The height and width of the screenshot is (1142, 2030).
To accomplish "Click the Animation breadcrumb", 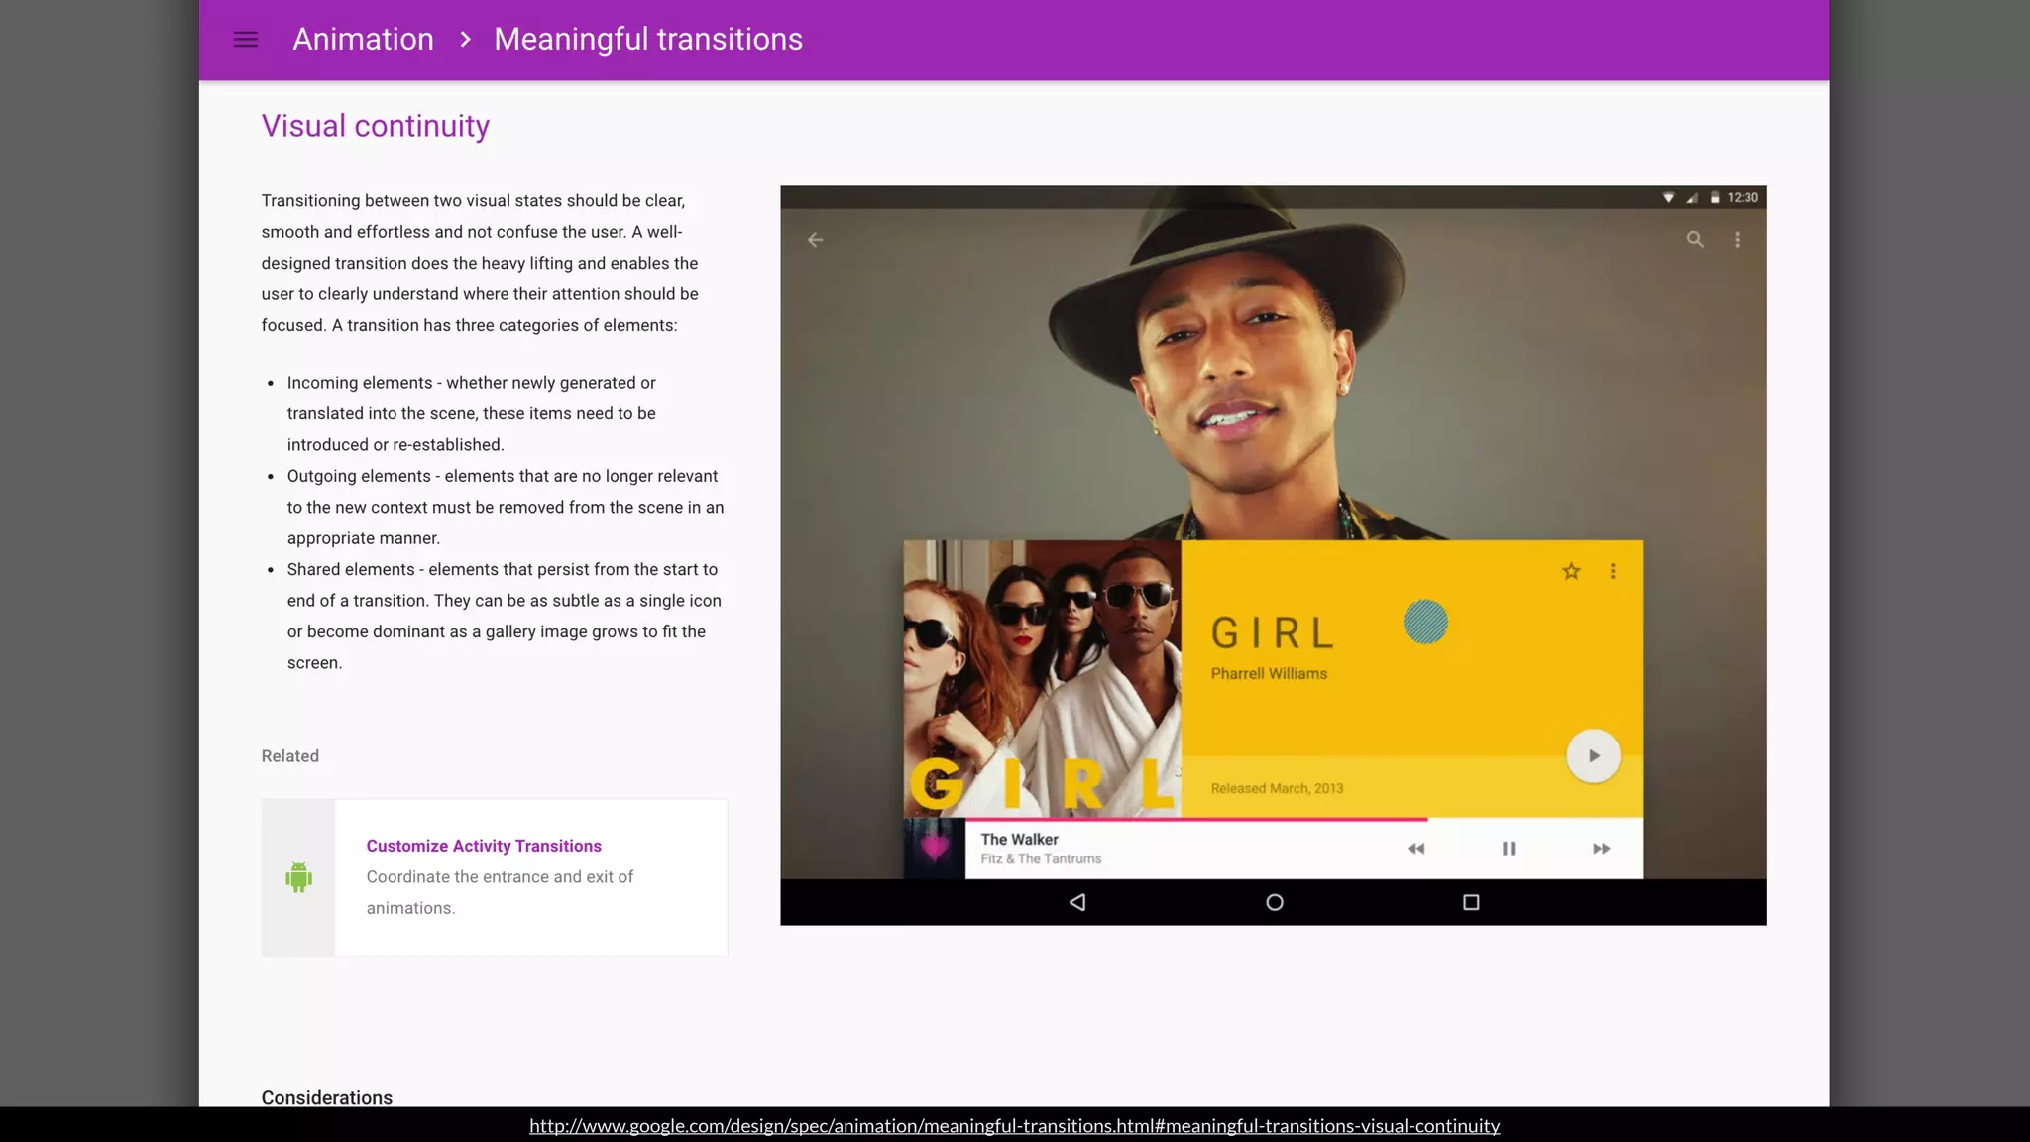I will (x=363, y=40).
